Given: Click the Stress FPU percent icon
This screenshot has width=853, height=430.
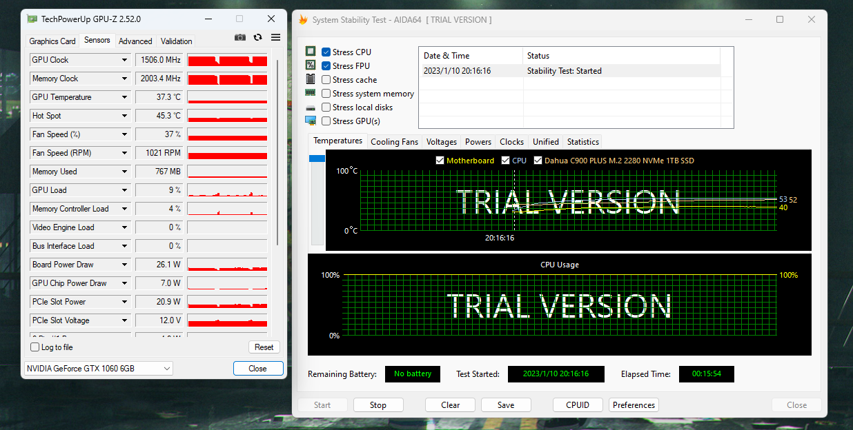Looking at the screenshot, I should (x=311, y=65).
